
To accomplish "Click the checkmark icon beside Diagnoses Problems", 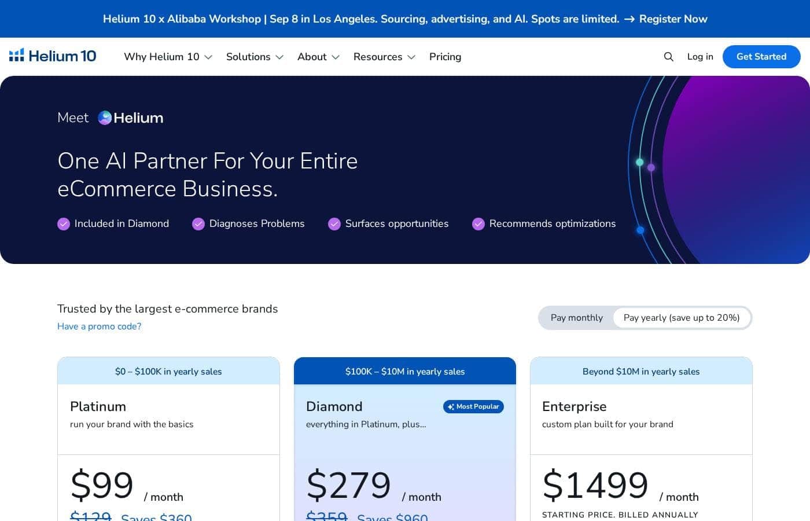I will pyautogui.click(x=198, y=224).
